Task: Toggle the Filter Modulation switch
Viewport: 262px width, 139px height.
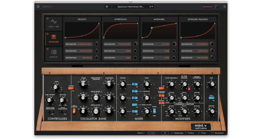Action: 63,111
